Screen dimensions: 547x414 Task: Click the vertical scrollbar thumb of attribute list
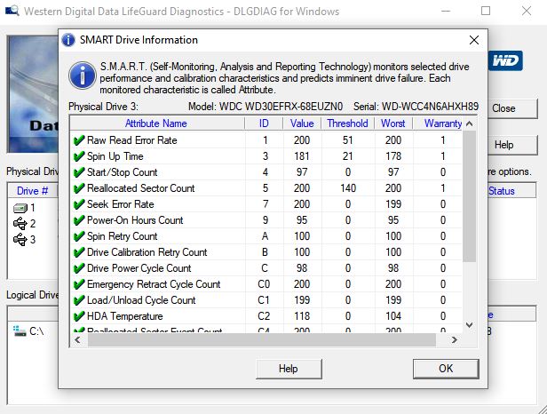point(470,196)
